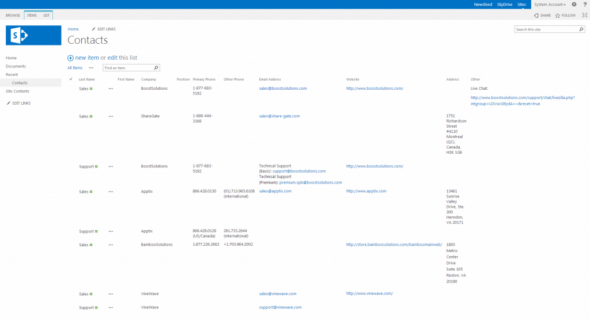Click the Sales last name in Apptix row
Screen dimensions: 590x320
pyautogui.click(x=84, y=192)
